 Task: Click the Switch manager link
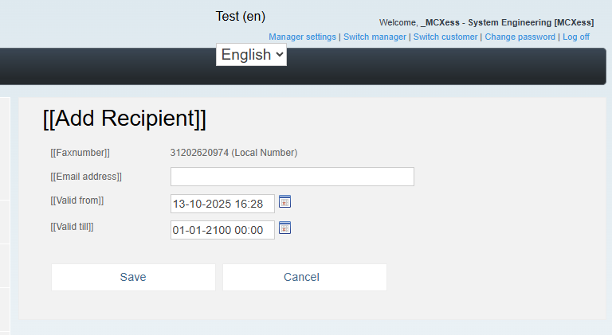point(375,37)
